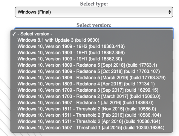This screenshot has width=179, height=136.
Task: Select Windows 10 1903 19H1 build 18362.356
Action: 92,53
